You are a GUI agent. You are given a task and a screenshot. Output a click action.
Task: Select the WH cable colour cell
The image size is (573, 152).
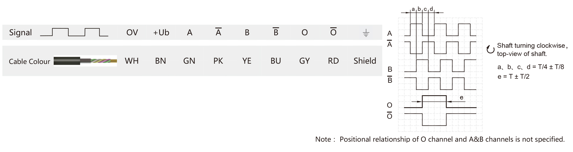132,61
